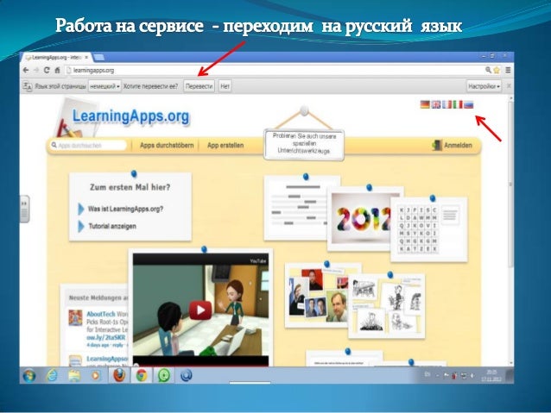The width and height of the screenshot is (551, 413).
Task: Click the "ow.ly/2tuSKR" link in news
Action: (x=105, y=338)
